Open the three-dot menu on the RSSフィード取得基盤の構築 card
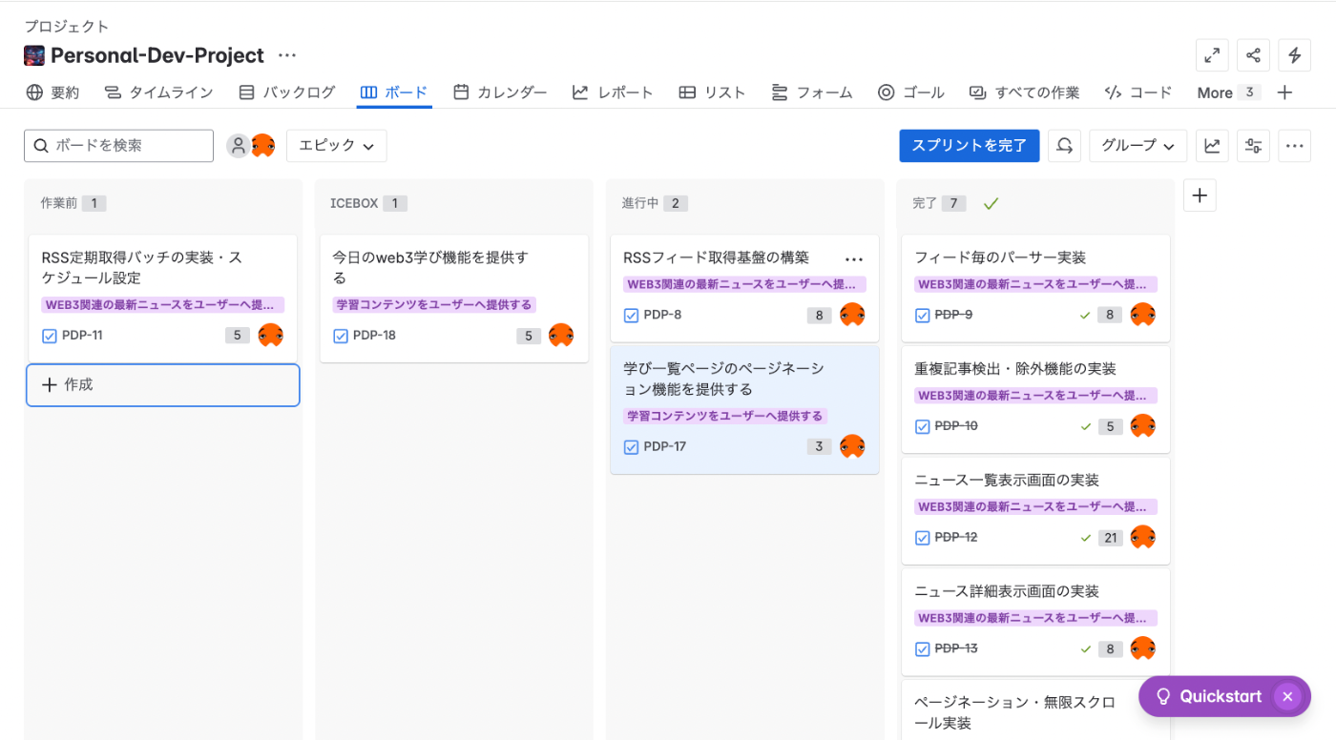1336x740 pixels. (854, 258)
